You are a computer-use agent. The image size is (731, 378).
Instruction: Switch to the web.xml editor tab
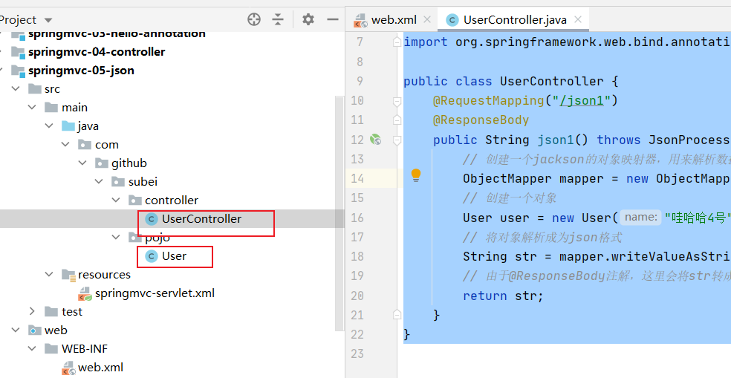pyautogui.click(x=386, y=19)
